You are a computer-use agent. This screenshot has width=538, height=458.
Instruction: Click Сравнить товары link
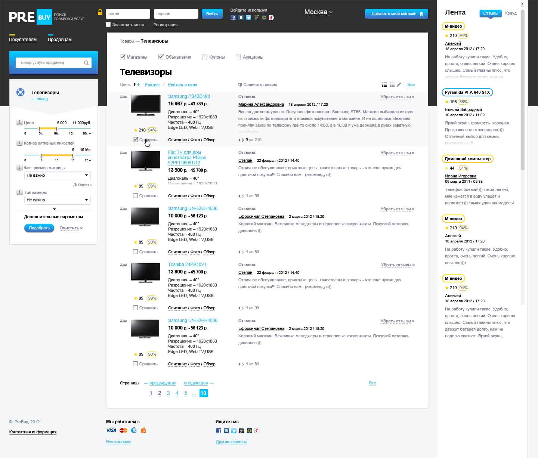pyautogui.click(x=260, y=85)
